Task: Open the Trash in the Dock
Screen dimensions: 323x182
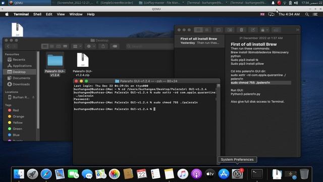Action: pos(304,174)
